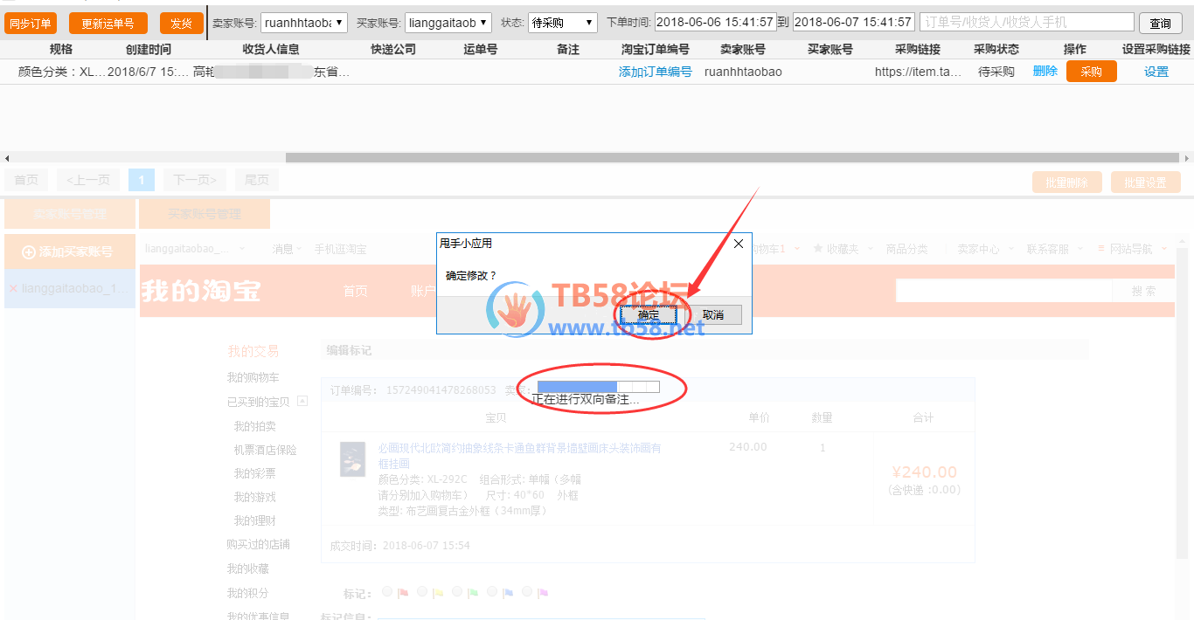Click the product title link 必画现代北欧
This screenshot has height=620, width=1194.
coord(519,456)
